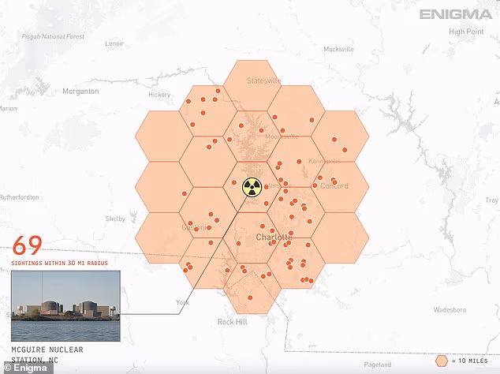Click the radiation symbol icon at map center
This screenshot has height=374, width=500.
click(x=251, y=187)
